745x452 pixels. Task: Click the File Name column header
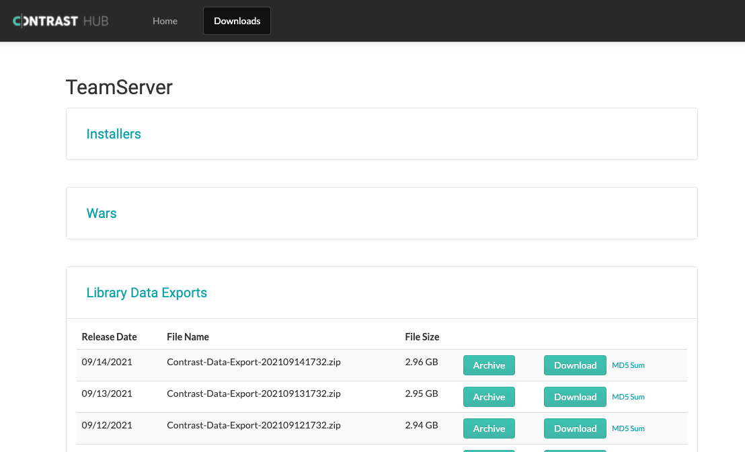pos(188,336)
